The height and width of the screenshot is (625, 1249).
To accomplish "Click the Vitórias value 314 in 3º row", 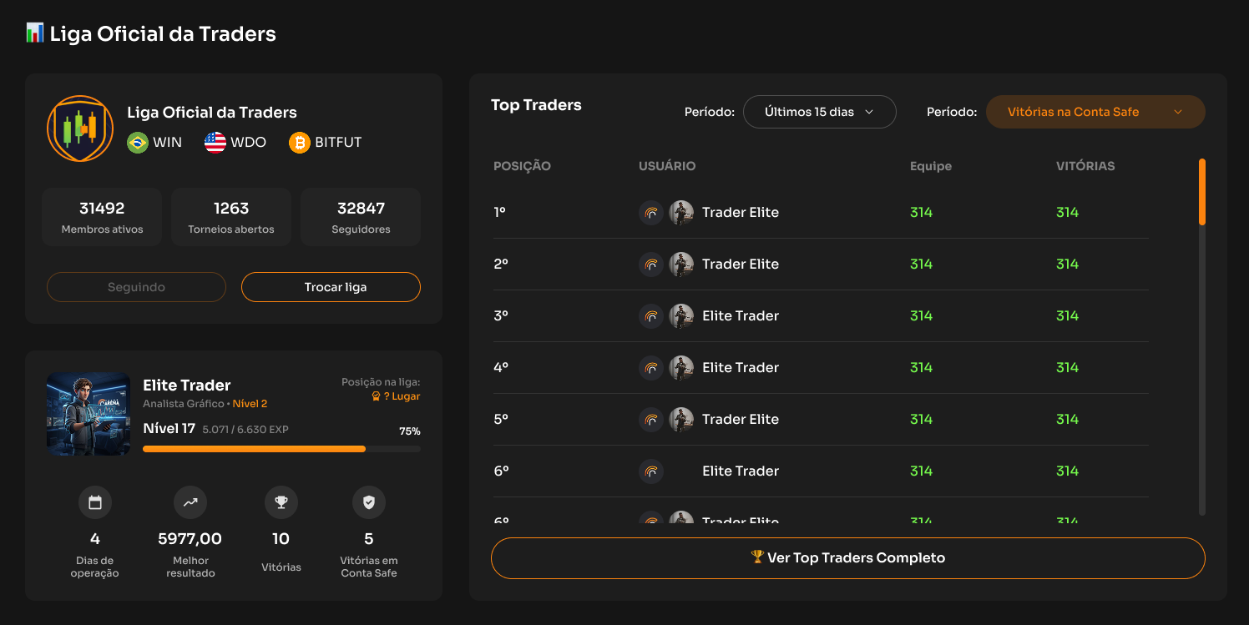I will (x=1067, y=316).
